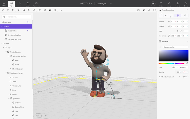Click the checkered texture tool icon
This screenshot has height=119, width=190.
pyautogui.click(x=50, y=10)
